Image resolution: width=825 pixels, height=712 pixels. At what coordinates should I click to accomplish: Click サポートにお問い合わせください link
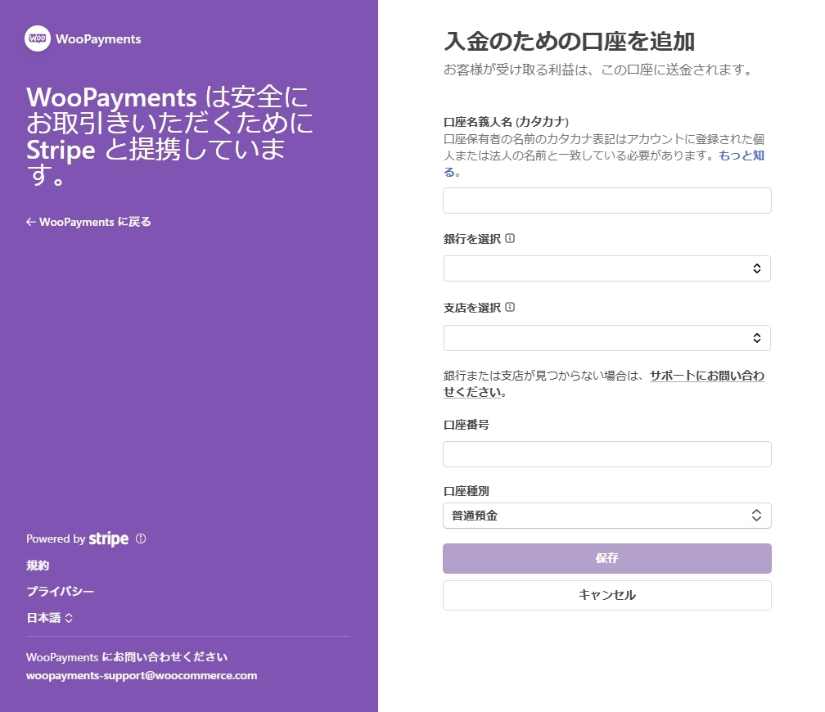(706, 376)
